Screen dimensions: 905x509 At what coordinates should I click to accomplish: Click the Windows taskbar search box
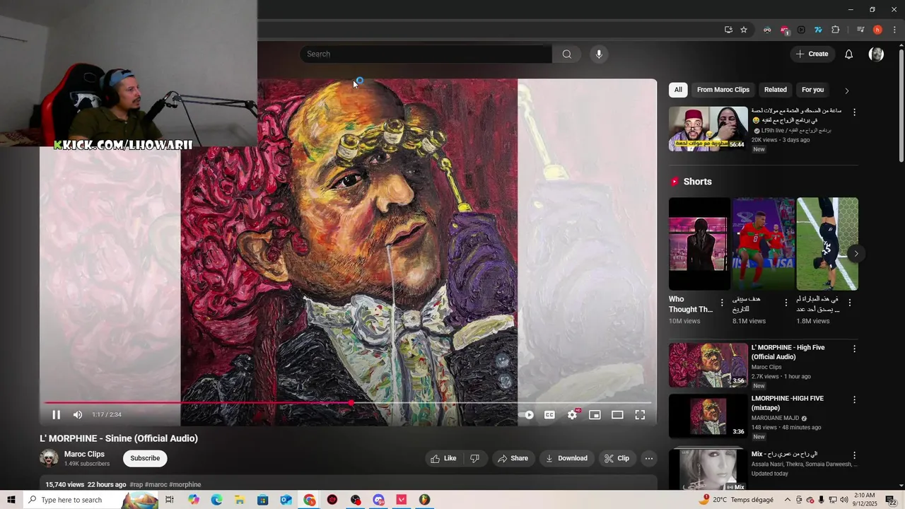(x=90, y=500)
